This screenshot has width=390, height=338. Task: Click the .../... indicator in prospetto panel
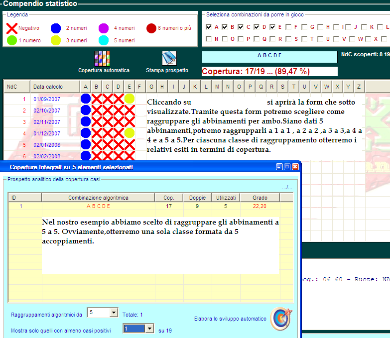pos(287,187)
